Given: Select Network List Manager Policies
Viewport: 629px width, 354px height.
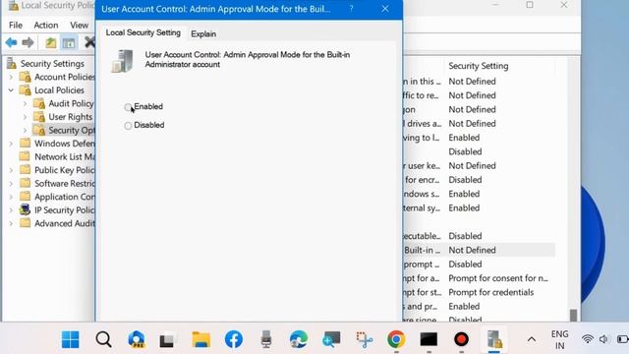Looking at the screenshot, I should pos(65,156).
